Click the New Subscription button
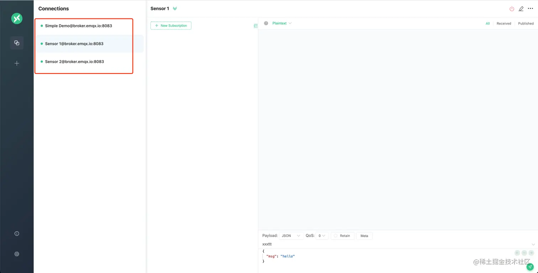The image size is (538, 273). pyautogui.click(x=171, y=26)
